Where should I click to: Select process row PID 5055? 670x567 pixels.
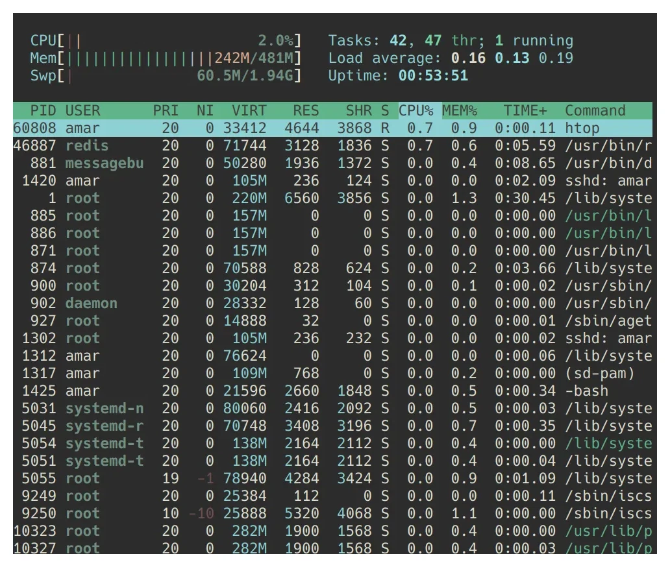tap(332, 478)
